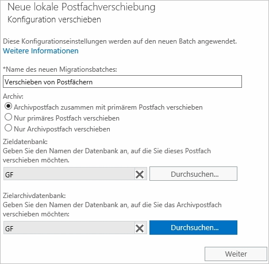Click the Konfiguration verschieben subtitle
This screenshot has height=264, width=269.
(54, 20)
